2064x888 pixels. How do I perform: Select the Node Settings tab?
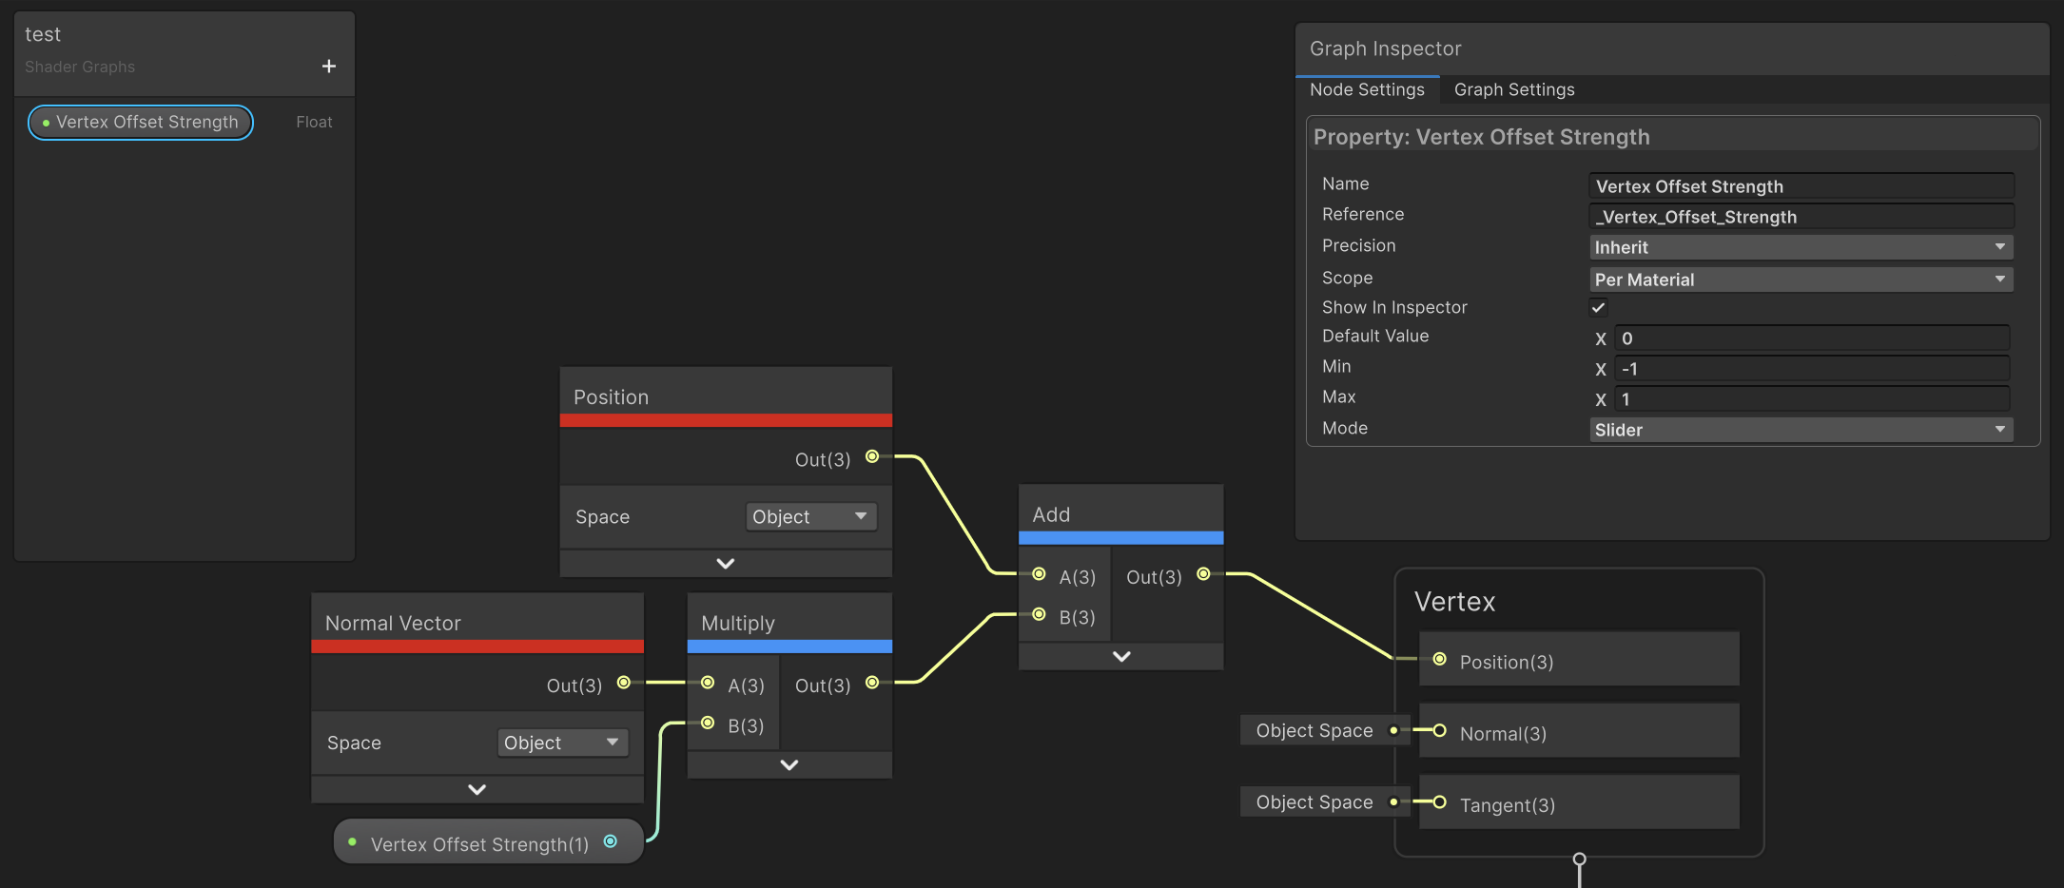1368,89
